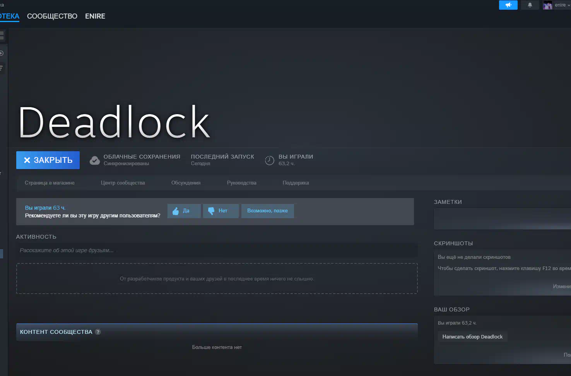The image size is (571, 376).
Task: Click the Больше контента нет text
Action: pos(217,347)
